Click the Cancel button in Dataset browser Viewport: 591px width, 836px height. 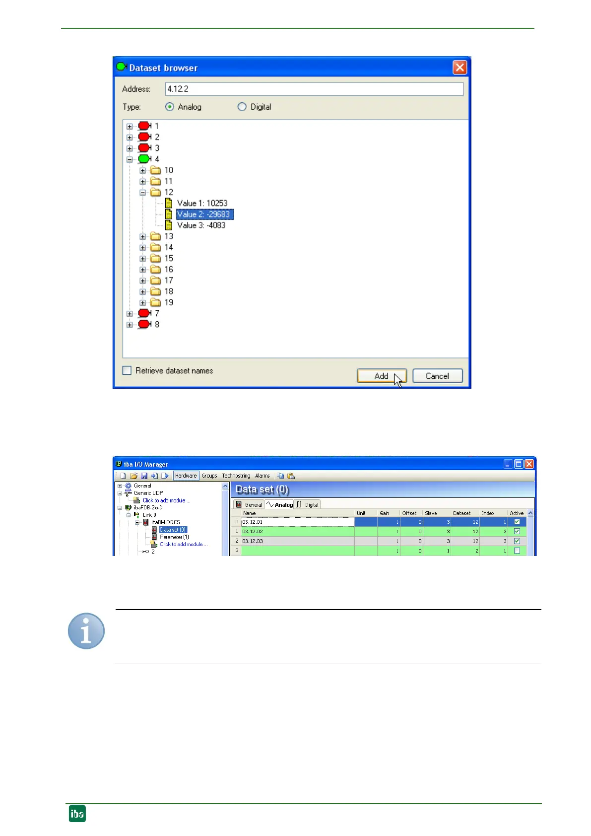(437, 376)
